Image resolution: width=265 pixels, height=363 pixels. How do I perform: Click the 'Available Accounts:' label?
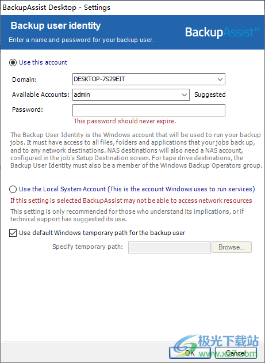(41, 94)
